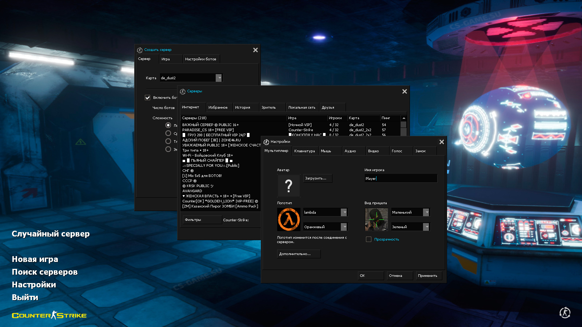The image size is (582, 327).
Task: Click the crosshair preview image
Action: (x=376, y=219)
